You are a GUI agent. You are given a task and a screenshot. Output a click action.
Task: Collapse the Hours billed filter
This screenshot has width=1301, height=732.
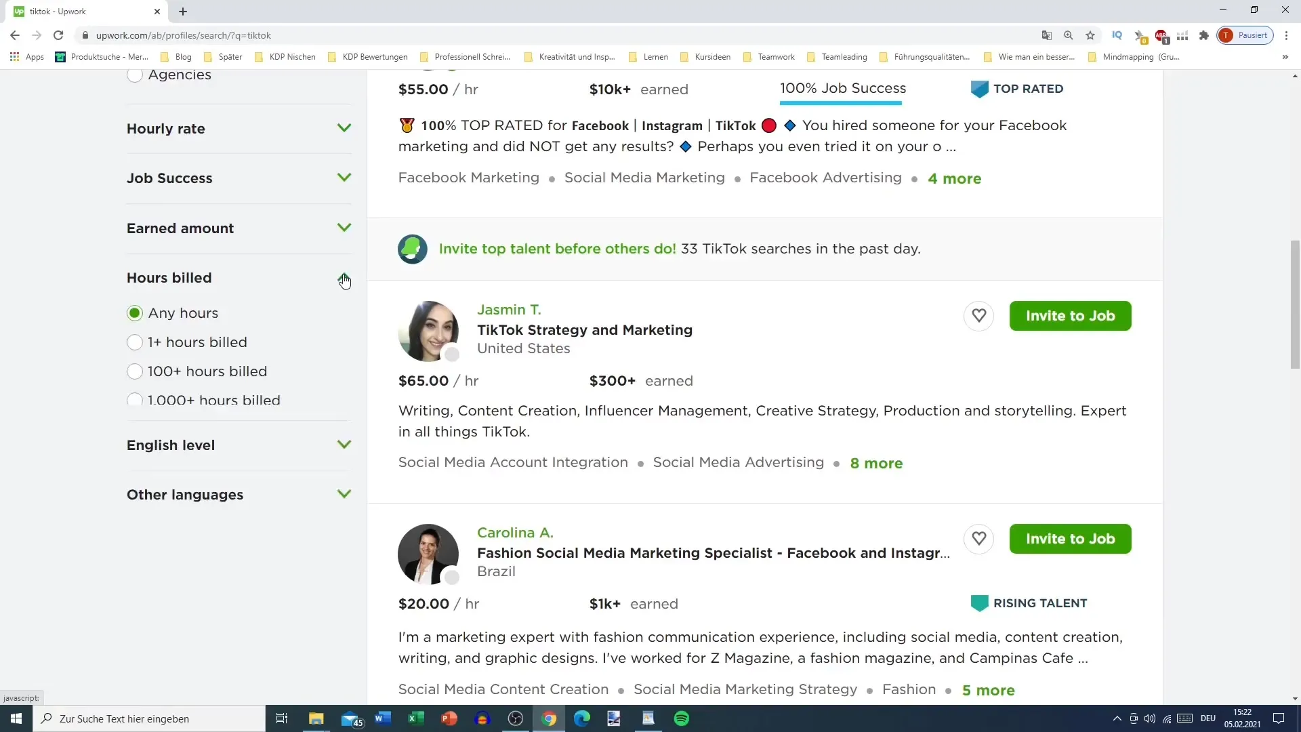(344, 278)
